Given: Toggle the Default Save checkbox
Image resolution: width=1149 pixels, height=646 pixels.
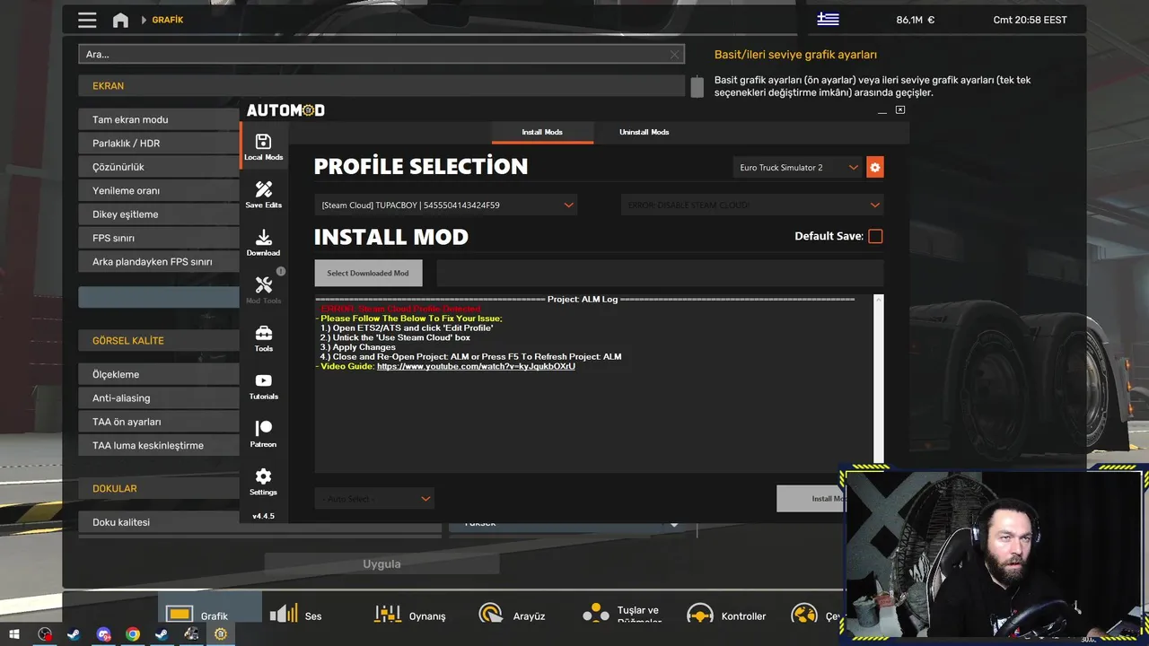Looking at the screenshot, I should pyautogui.click(x=875, y=236).
